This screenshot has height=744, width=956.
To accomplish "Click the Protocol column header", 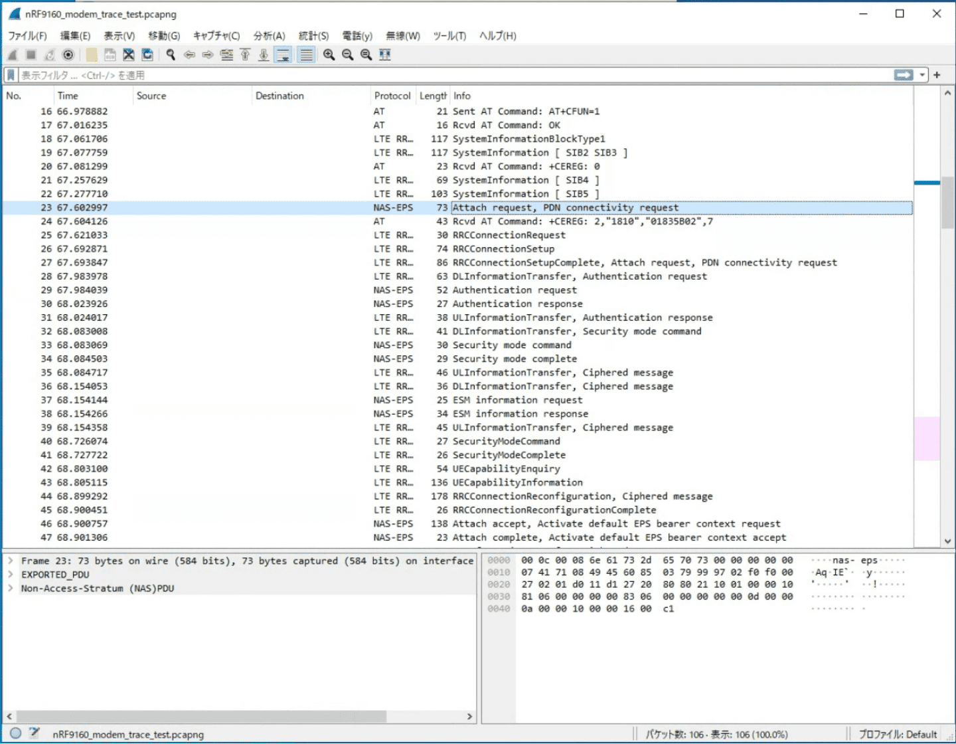I will click(392, 96).
